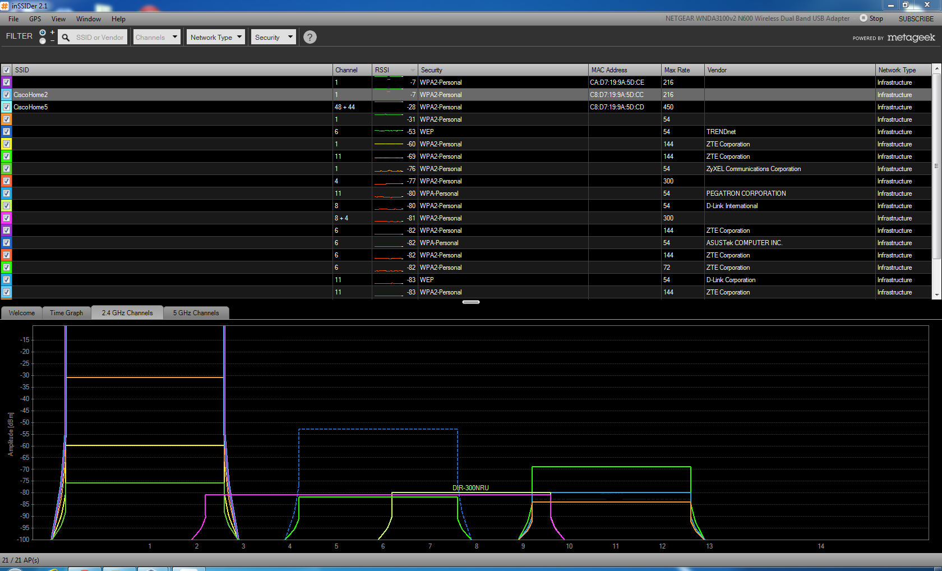Click the network list vertical scrollbar thumb
This screenshot has width=942, height=571.
pyautogui.click(x=936, y=165)
